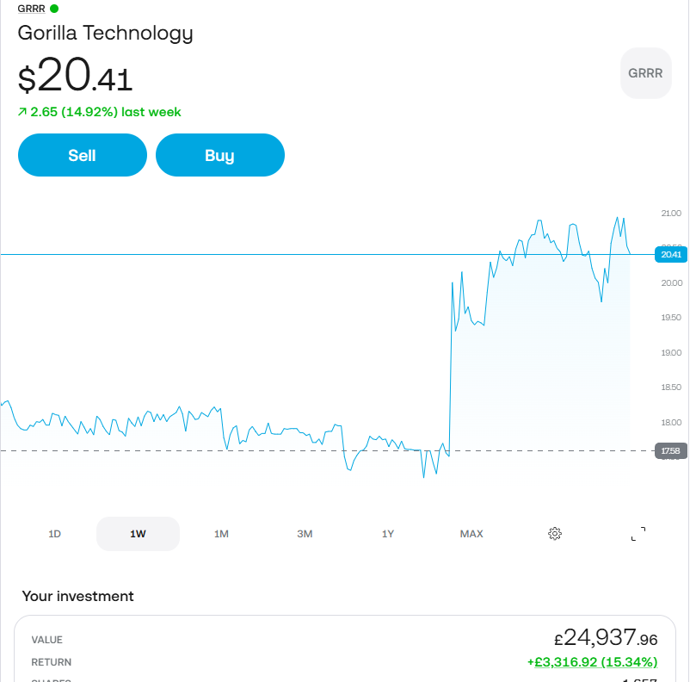Click the Your investment heading
This screenshot has width=690, height=682.
(x=78, y=596)
